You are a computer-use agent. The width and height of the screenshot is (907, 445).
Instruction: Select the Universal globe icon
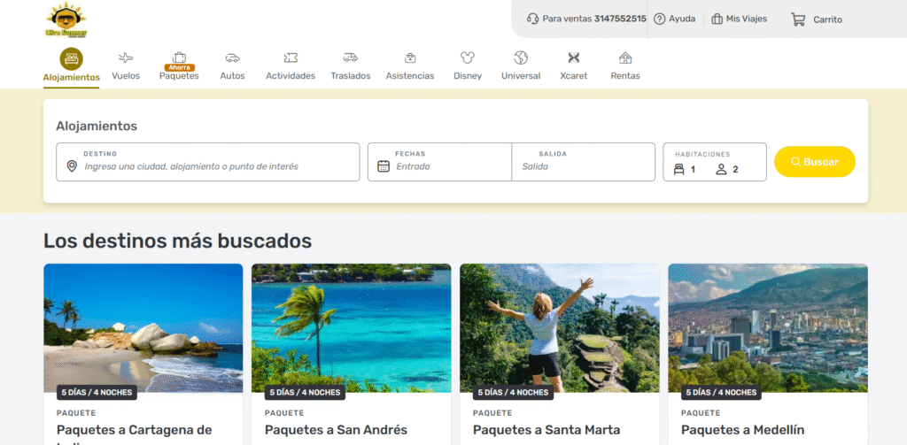pyautogui.click(x=521, y=58)
